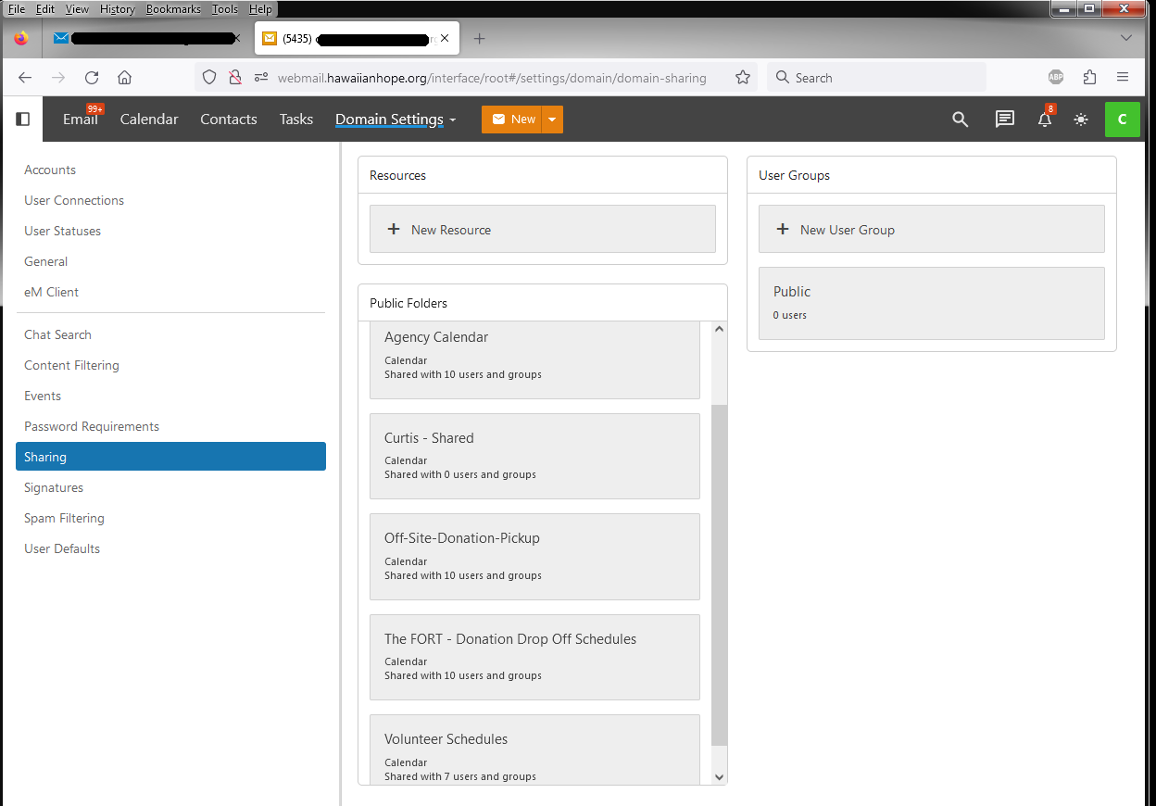Open the webmail search magnifier icon
This screenshot has height=806, width=1156.
click(961, 120)
